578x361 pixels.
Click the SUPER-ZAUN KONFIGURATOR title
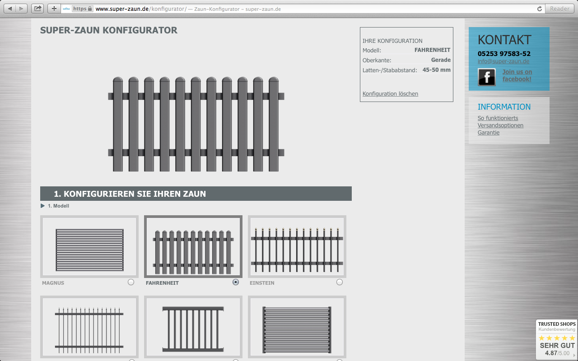click(x=109, y=30)
